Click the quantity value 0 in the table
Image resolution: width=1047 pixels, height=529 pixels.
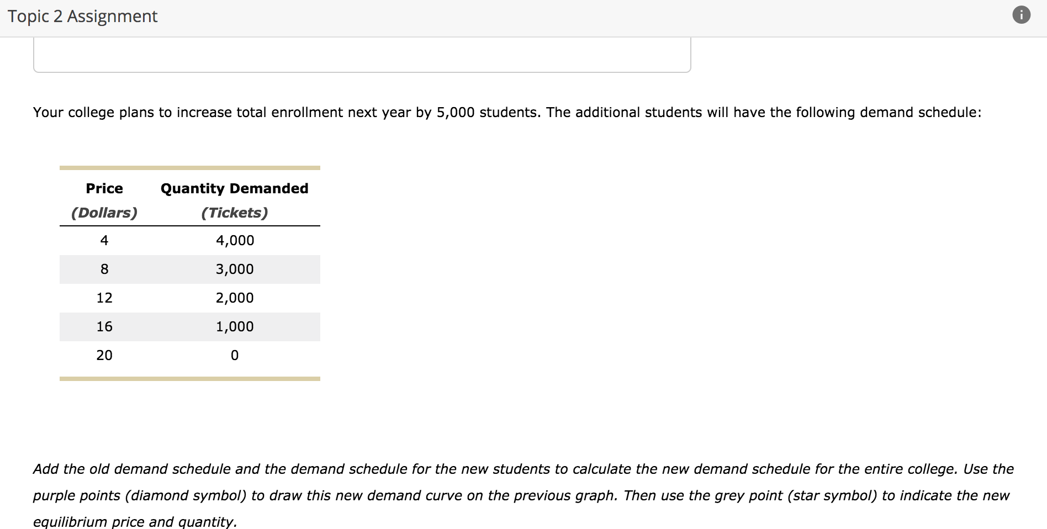pos(235,355)
